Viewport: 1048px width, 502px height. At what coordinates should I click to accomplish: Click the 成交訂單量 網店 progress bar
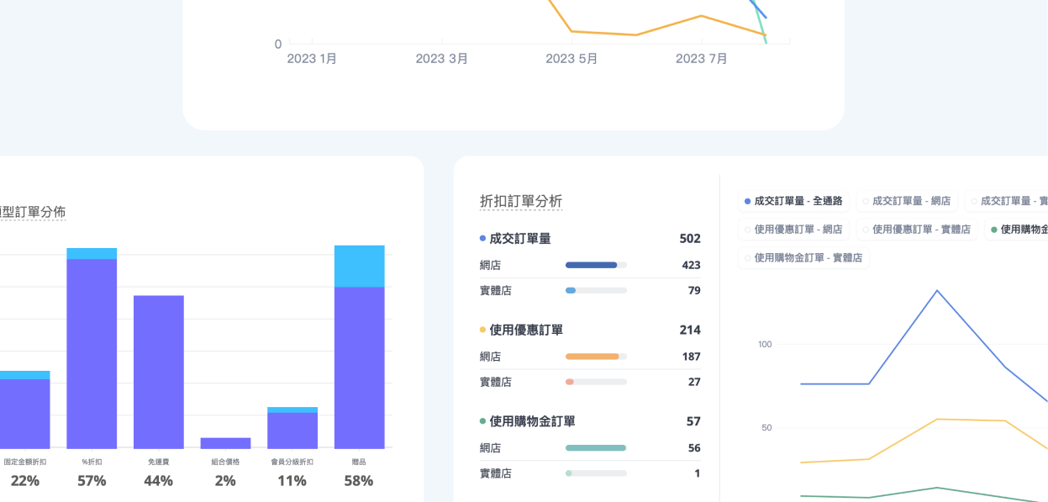pyautogui.click(x=596, y=265)
